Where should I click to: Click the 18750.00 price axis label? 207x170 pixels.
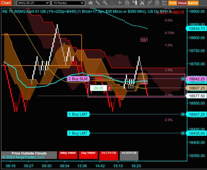tap(197, 51)
